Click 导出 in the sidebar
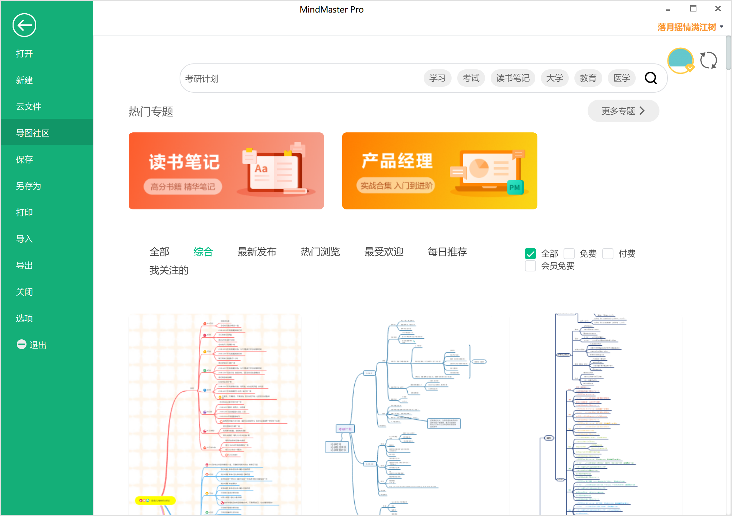The image size is (732, 516). (47, 265)
